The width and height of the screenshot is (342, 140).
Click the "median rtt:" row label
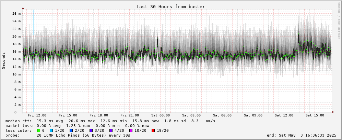point(18,121)
